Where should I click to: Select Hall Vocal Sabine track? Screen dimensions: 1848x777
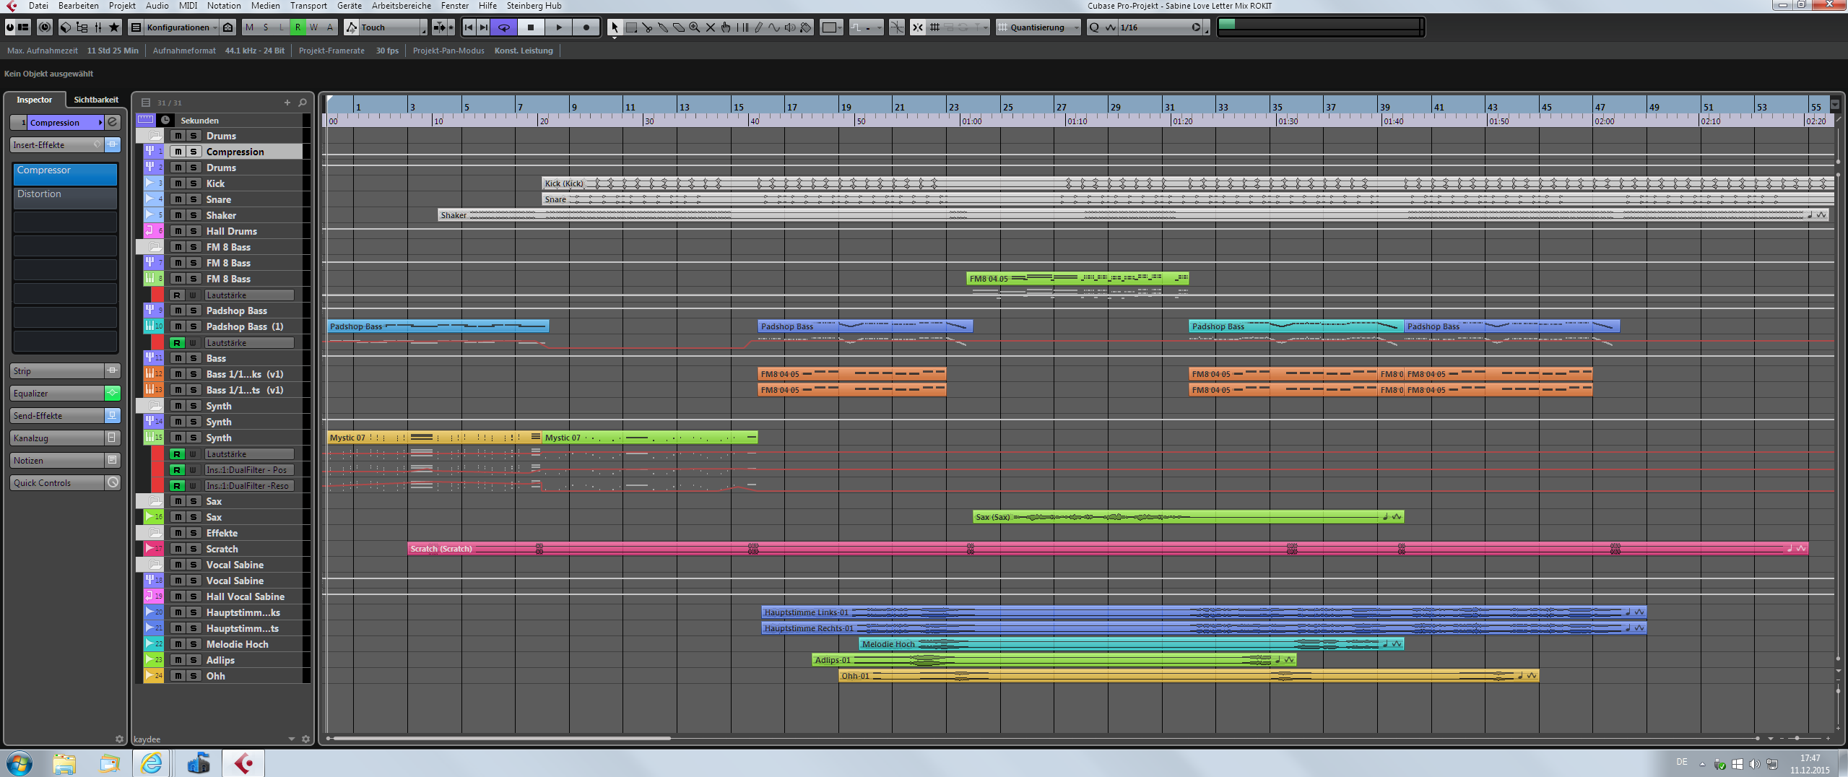pyautogui.click(x=246, y=596)
